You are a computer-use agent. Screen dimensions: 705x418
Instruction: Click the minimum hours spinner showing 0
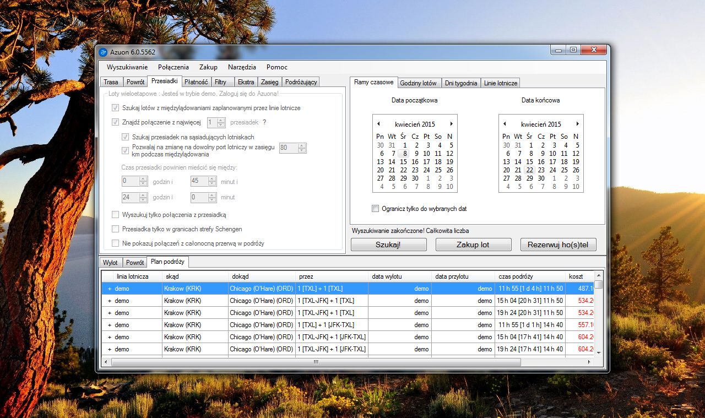(x=134, y=181)
